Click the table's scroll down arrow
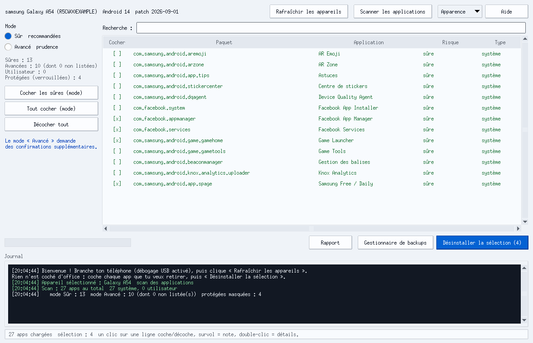 pyautogui.click(x=525, y=222)
